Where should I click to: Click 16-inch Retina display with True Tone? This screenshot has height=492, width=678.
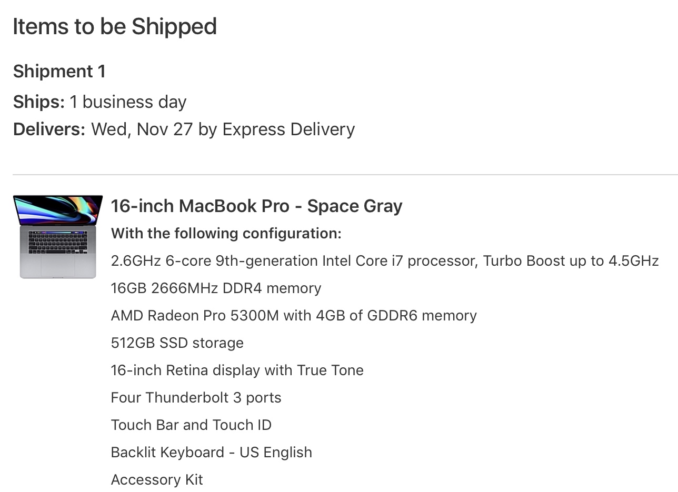click(237, 370)
